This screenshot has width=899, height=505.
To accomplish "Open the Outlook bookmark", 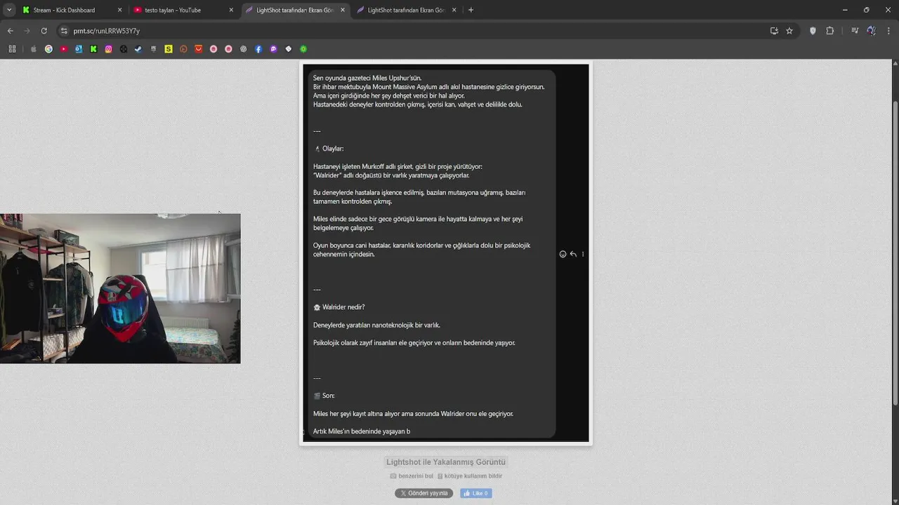I will [79, 49].
